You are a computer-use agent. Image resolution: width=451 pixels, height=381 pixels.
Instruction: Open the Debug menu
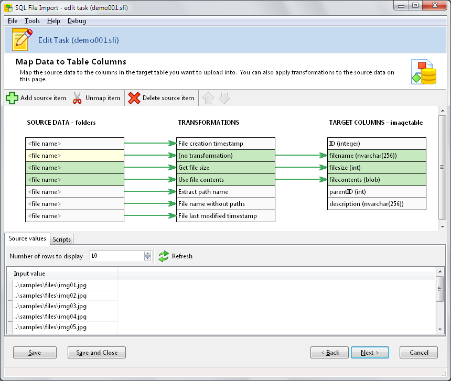pos(77,21)
